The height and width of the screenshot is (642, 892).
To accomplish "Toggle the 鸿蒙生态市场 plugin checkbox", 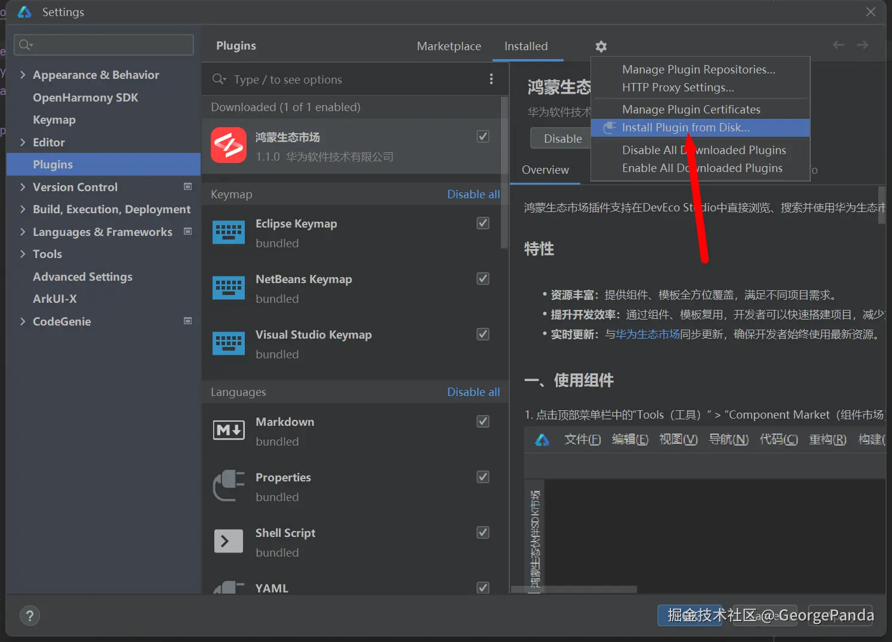I will pos(483,136).
